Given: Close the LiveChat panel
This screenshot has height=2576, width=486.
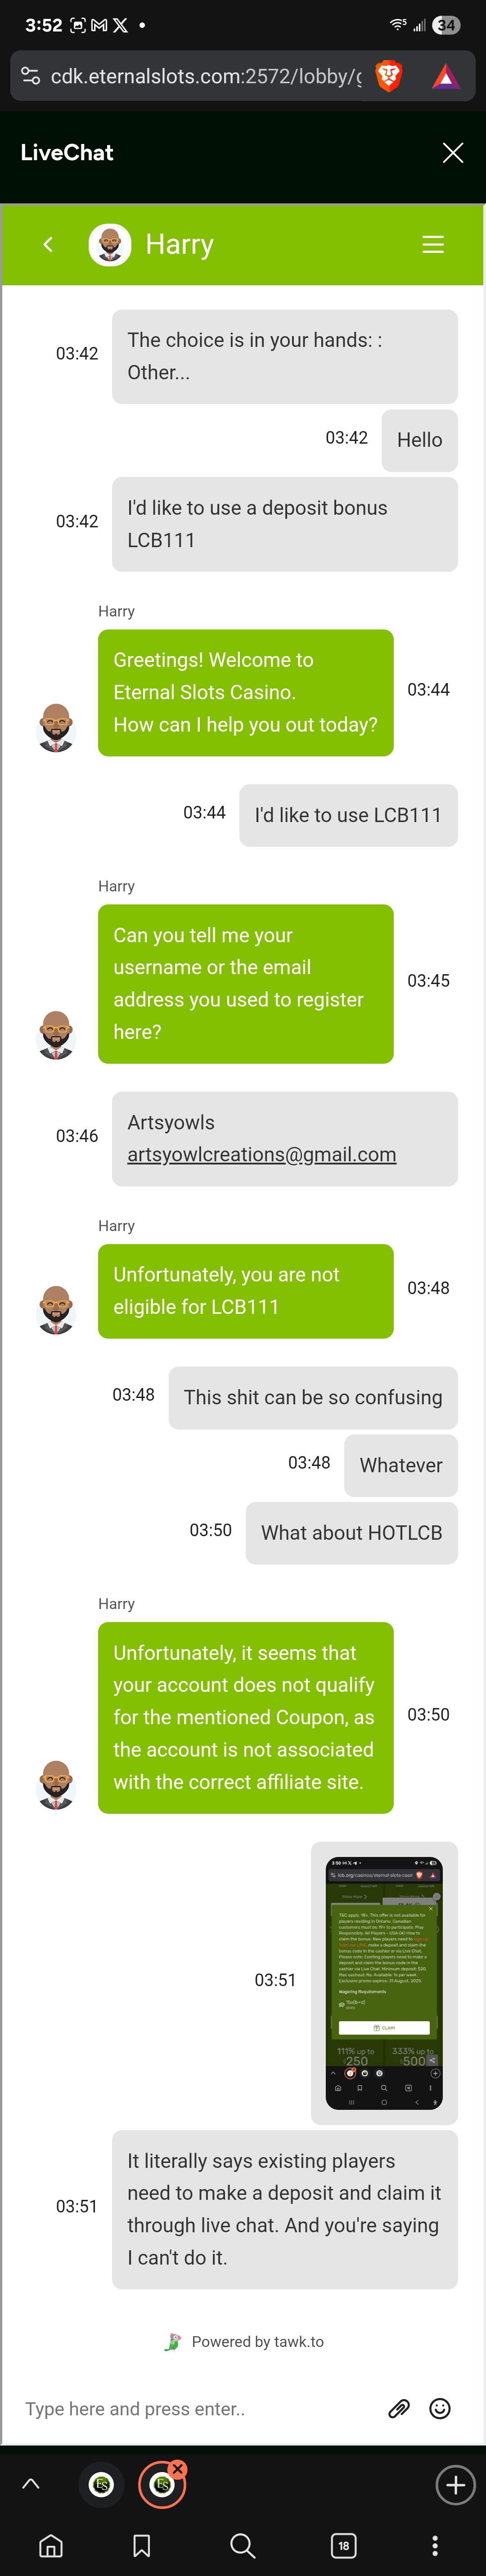Looking at the screenshot, I should 453,152.
